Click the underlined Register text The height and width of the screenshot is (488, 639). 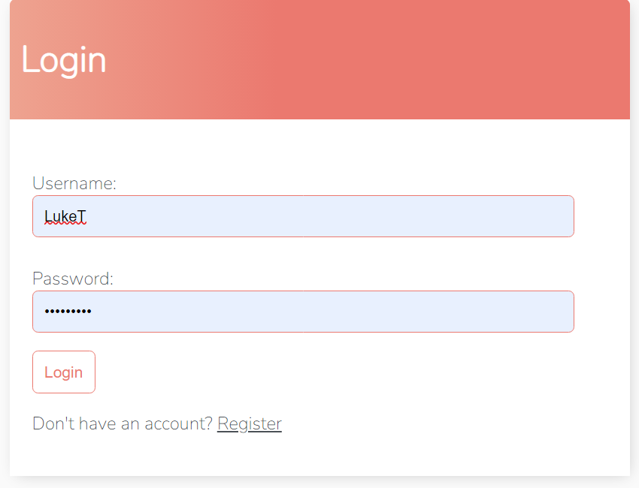coord(249,423)
